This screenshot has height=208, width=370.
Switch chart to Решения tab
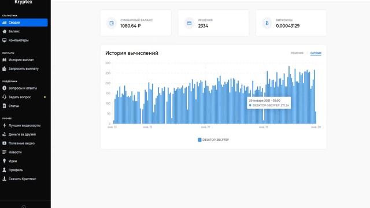[x=297, y=53]
